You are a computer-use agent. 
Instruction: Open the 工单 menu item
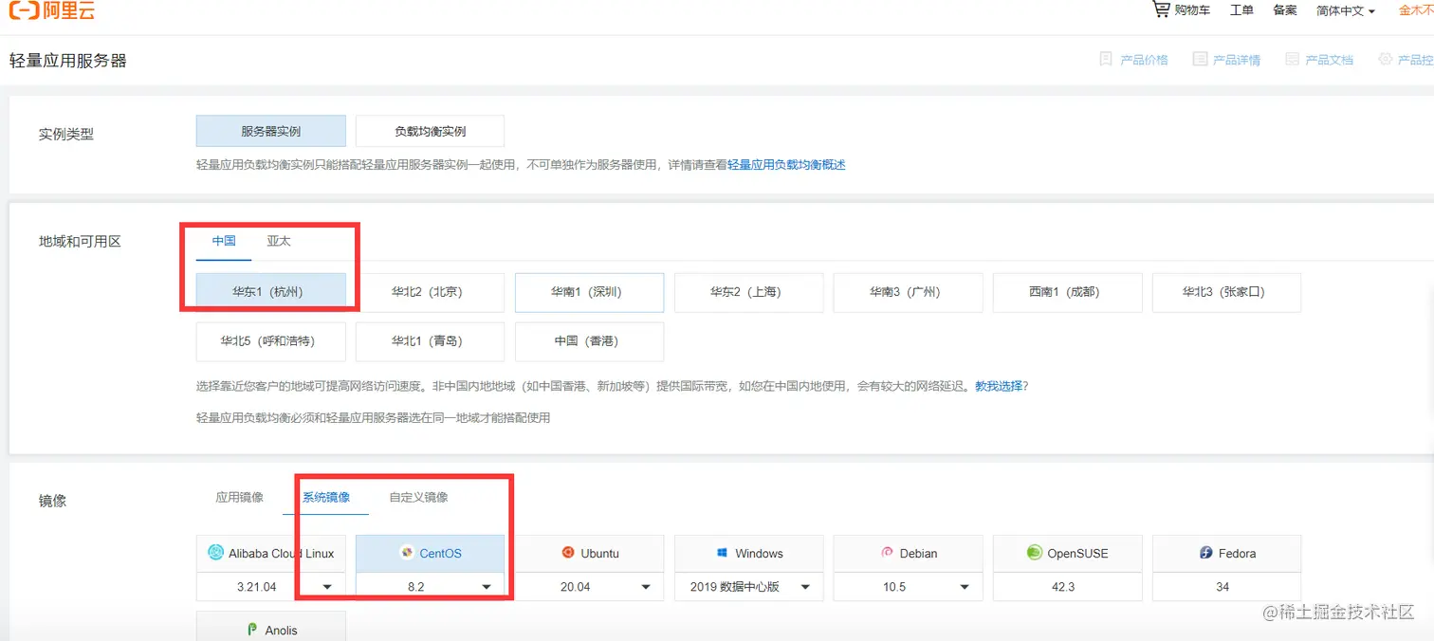pos(1241,10)
